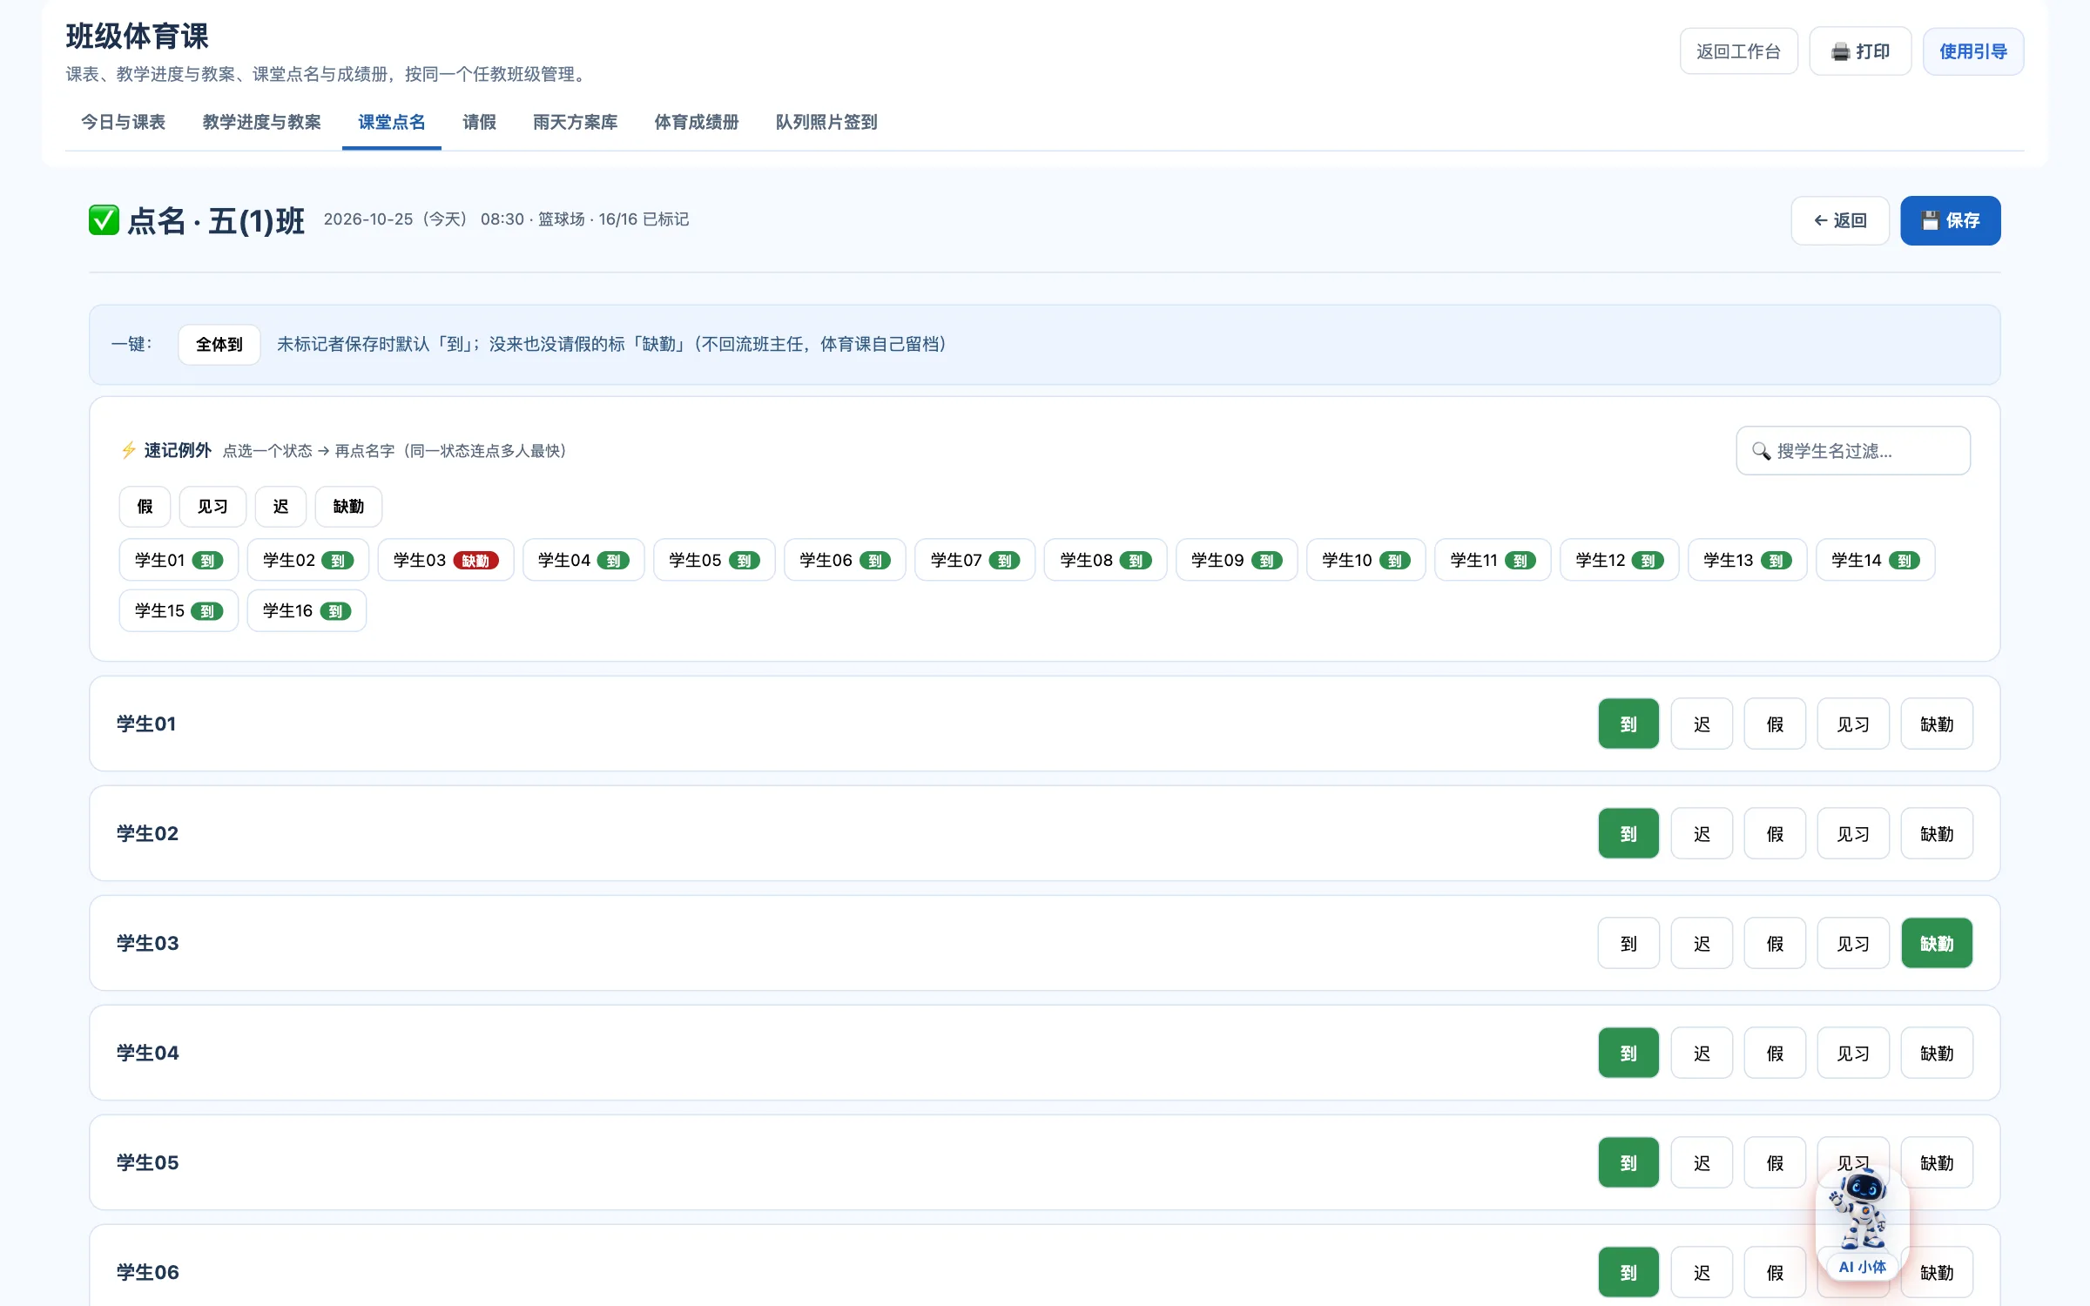Select quick-mark status 见习
Screen dimensions: 2090x1306
pyautogui.click(x=212, y=506)
